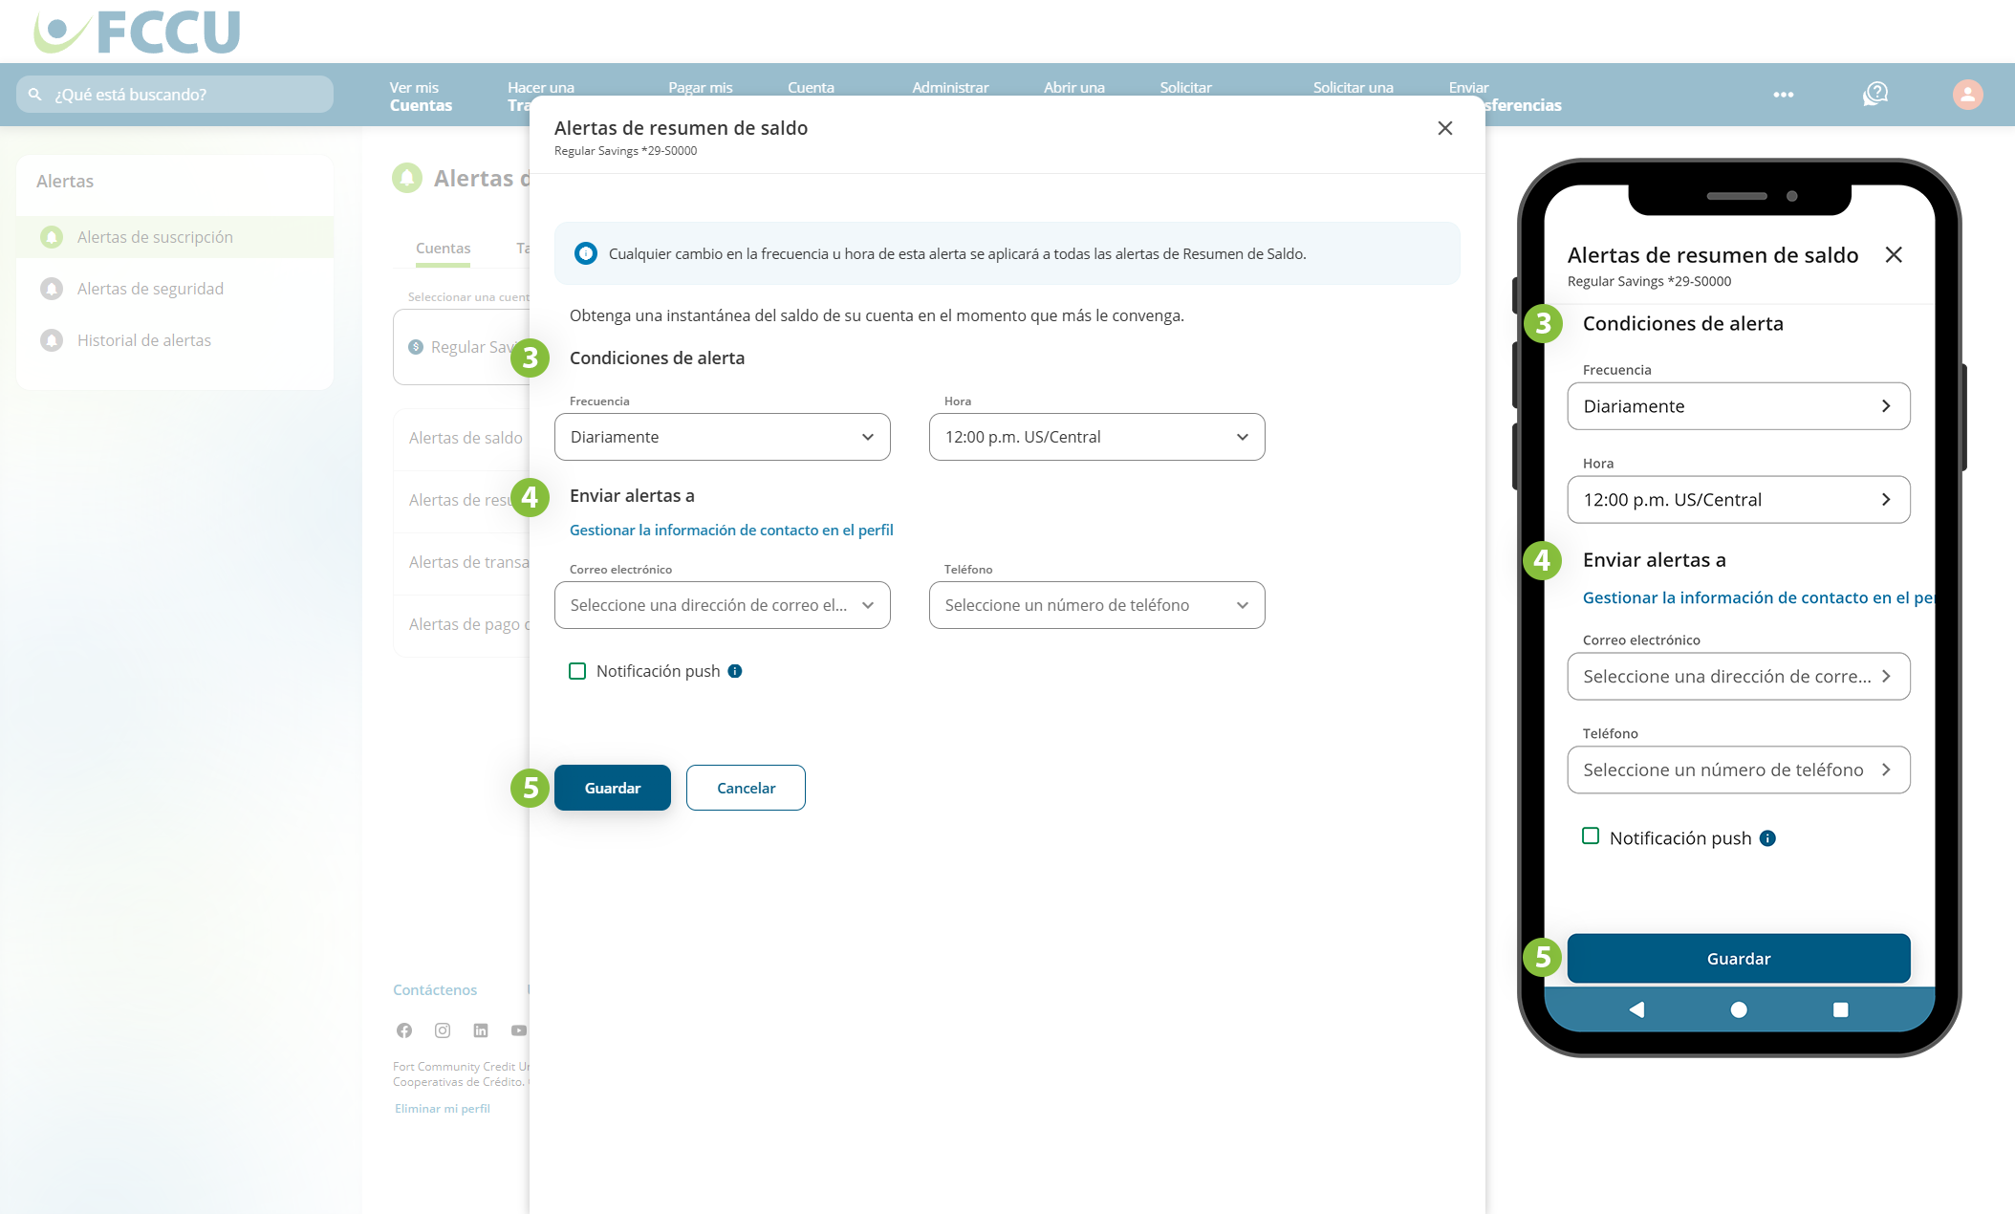Open Alertas de seguridad in sidebar
This screenshot has width=2015, height=1214.
pyautogui.click(x=150, y=289)
